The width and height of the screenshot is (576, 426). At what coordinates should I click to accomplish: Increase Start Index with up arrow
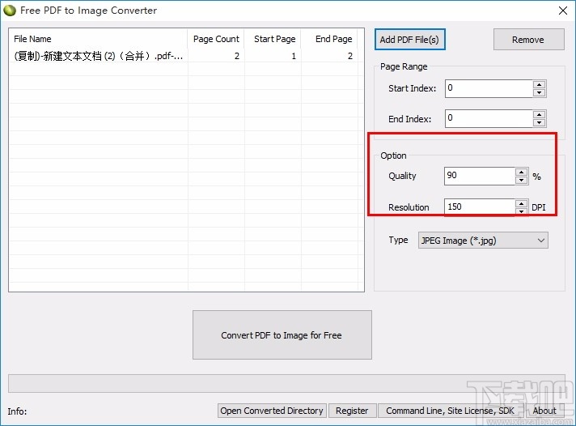(539, 84)
